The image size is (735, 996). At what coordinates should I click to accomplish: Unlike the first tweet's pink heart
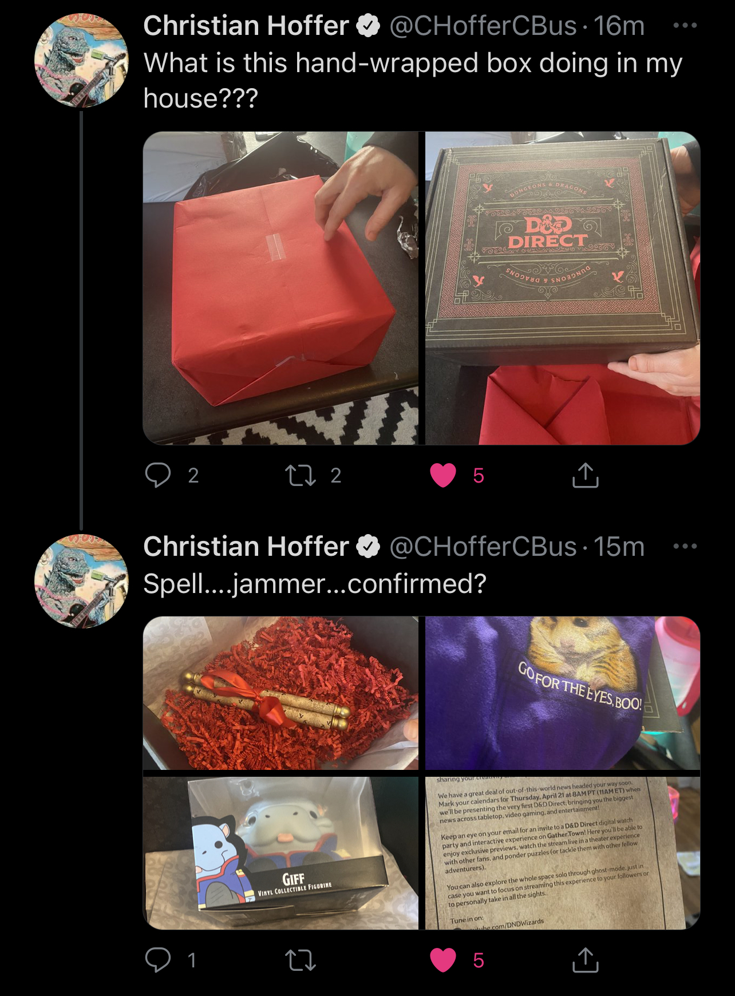click(x=442, y=475)
